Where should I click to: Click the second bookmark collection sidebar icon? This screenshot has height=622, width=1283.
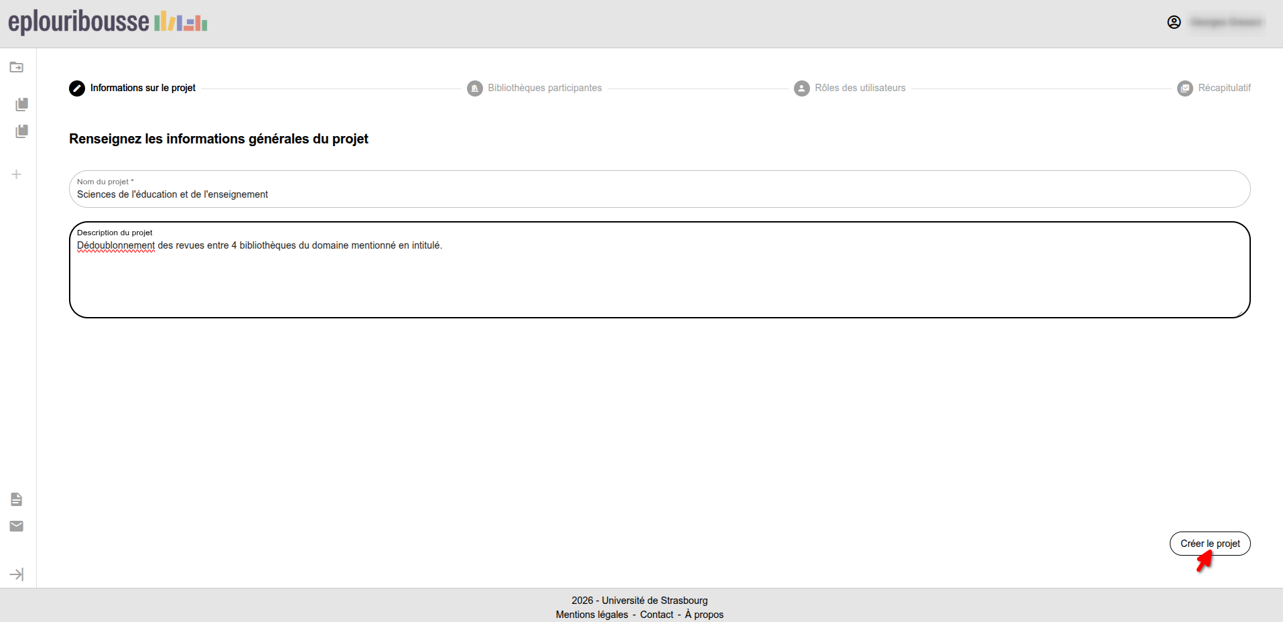tap(21, 131)
